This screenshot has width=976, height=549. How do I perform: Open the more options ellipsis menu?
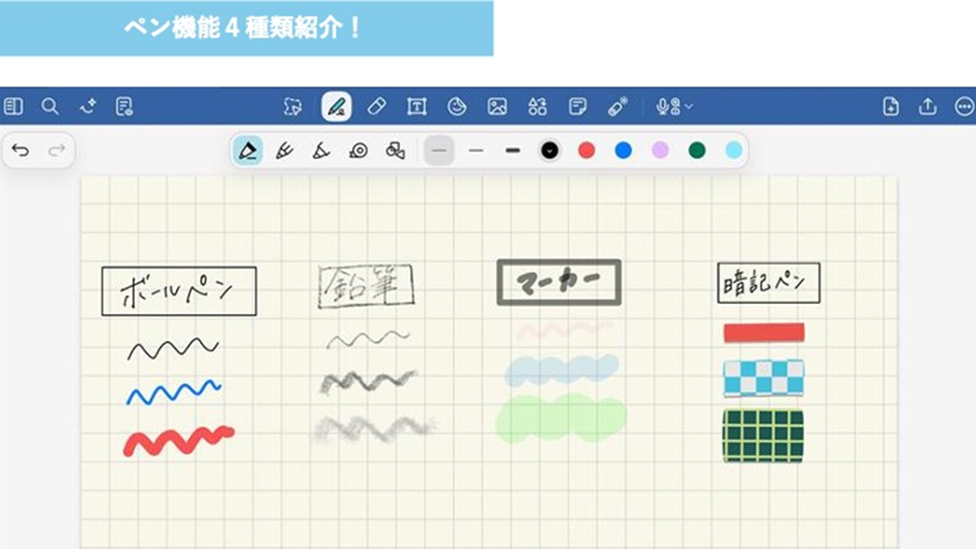pos(963,107)
